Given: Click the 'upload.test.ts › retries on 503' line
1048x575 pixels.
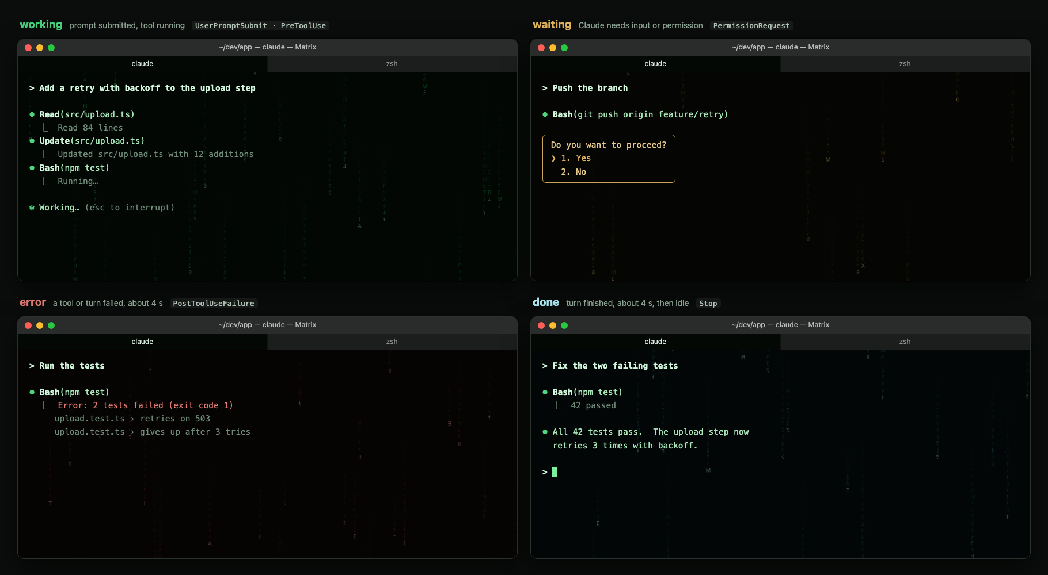Looking at the screenshot, I should (x=132, y=419).
